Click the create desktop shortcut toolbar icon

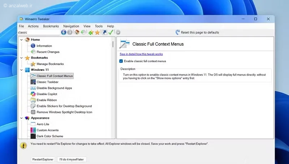[104, 33]
